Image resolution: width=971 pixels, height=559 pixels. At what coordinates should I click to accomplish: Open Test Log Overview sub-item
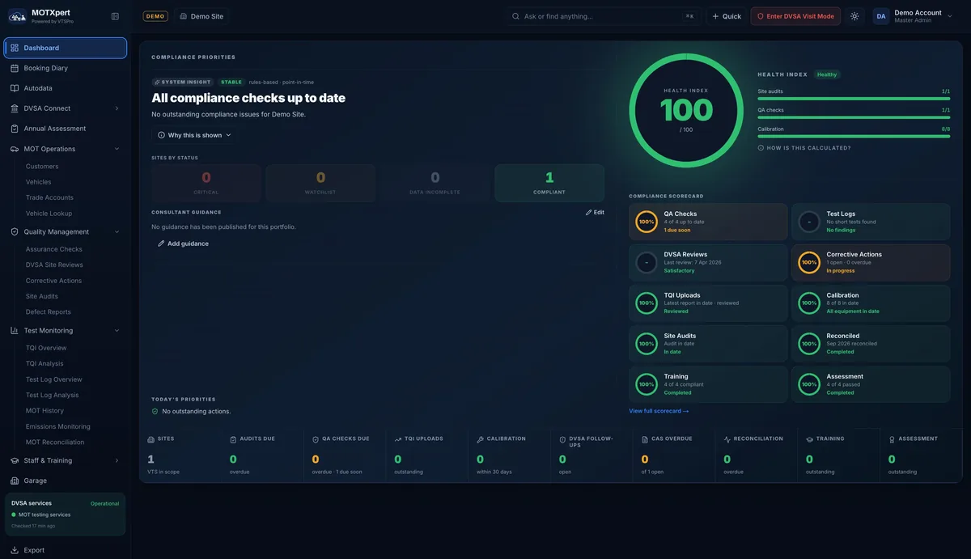click(54, 379)
